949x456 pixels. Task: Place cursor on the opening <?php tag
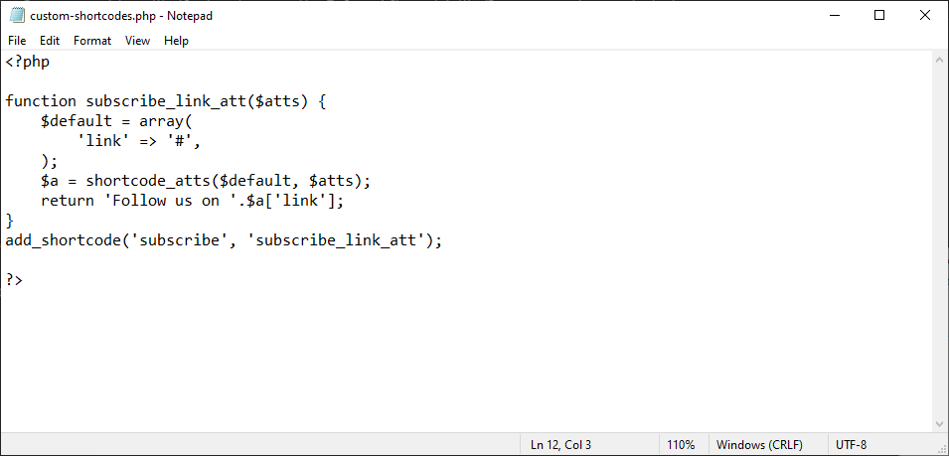pos(28,62)
